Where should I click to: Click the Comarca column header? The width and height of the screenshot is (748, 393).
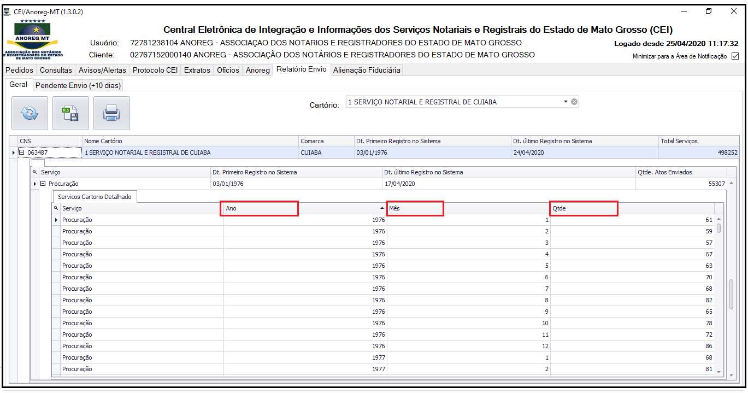click(326, 141)
